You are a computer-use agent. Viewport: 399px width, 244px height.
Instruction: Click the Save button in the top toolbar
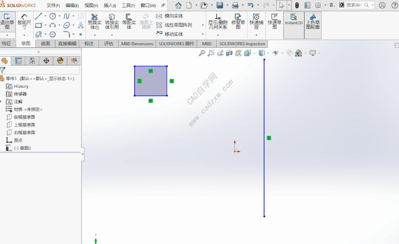pos(220,5)
